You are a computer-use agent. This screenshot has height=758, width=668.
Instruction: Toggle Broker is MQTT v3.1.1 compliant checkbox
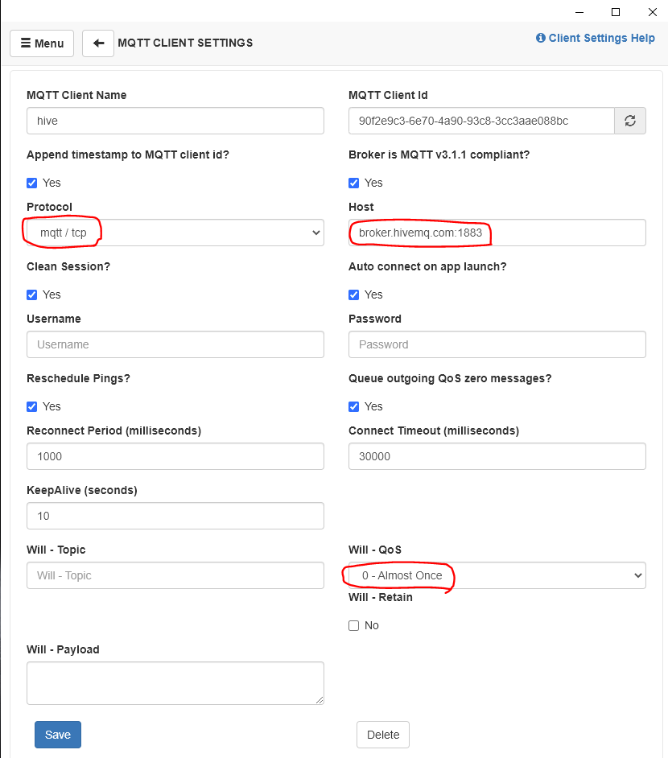coord(354,183)
